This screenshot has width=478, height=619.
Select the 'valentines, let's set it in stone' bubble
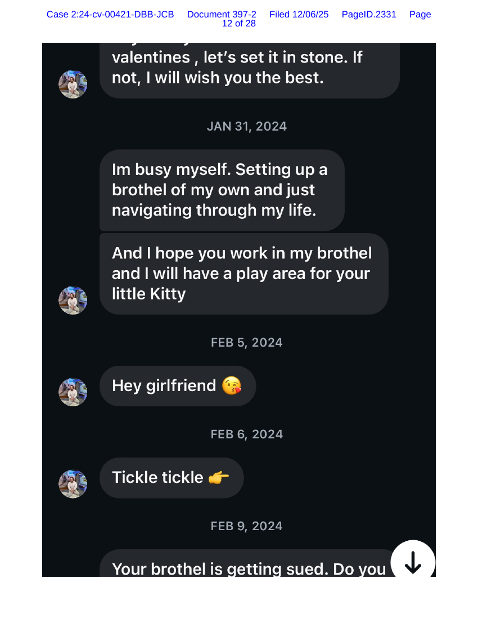click(250, 70)
